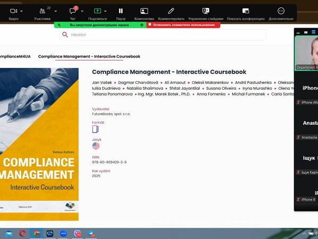Open Opera browser from the taskbar
The image size is (318, 239).
pyautogui.click(x=23, y=233)
